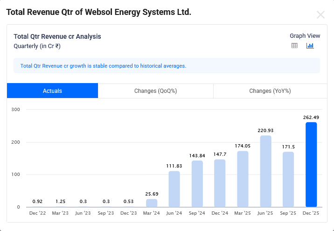
Task: Click the Quarterly (in Cr ₹) subtitle
Action: click(37, 46)
